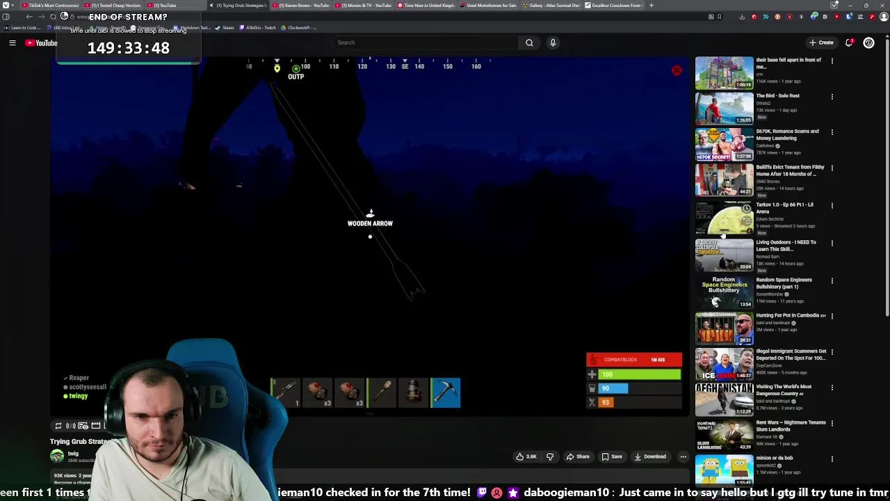Click green health bar showing 100
The width and height of the screenshot is (890, 501).
(x=640, y=374)
